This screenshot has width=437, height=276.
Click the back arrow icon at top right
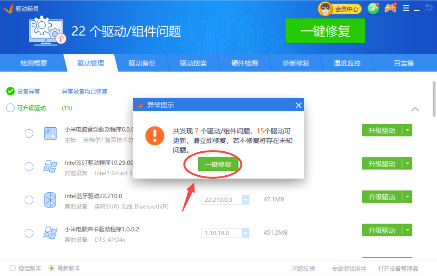point(429,8)
